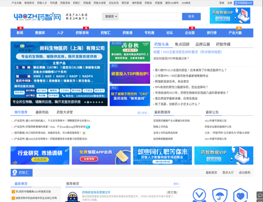Open 成功案例 link
The height and width of the screenshot is (202, 263).
tap(244, 173)
